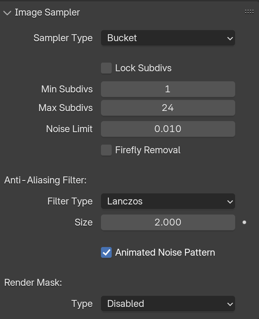Open the Filter Type Lanczos dropdown
Image resolution: width=259 pixels, height=319 pixels.
(x=168, y=201)
